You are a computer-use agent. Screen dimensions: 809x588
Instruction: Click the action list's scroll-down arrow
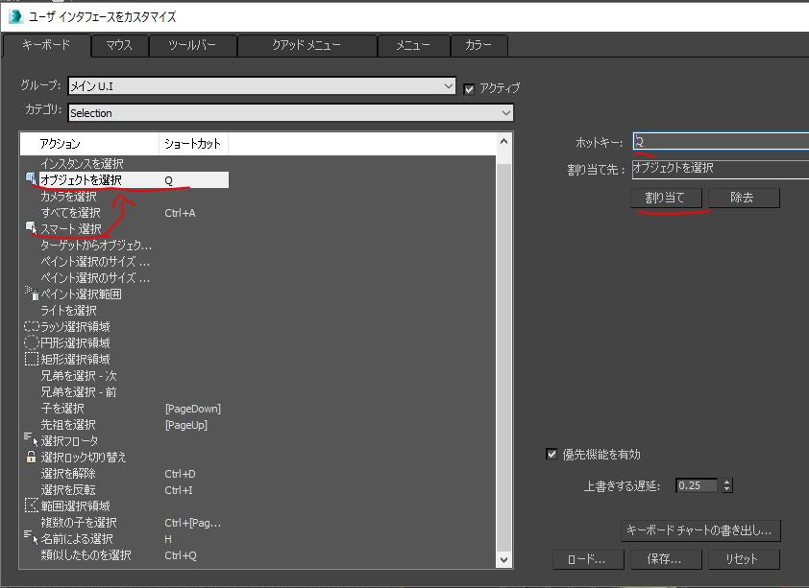coord(504,557)
